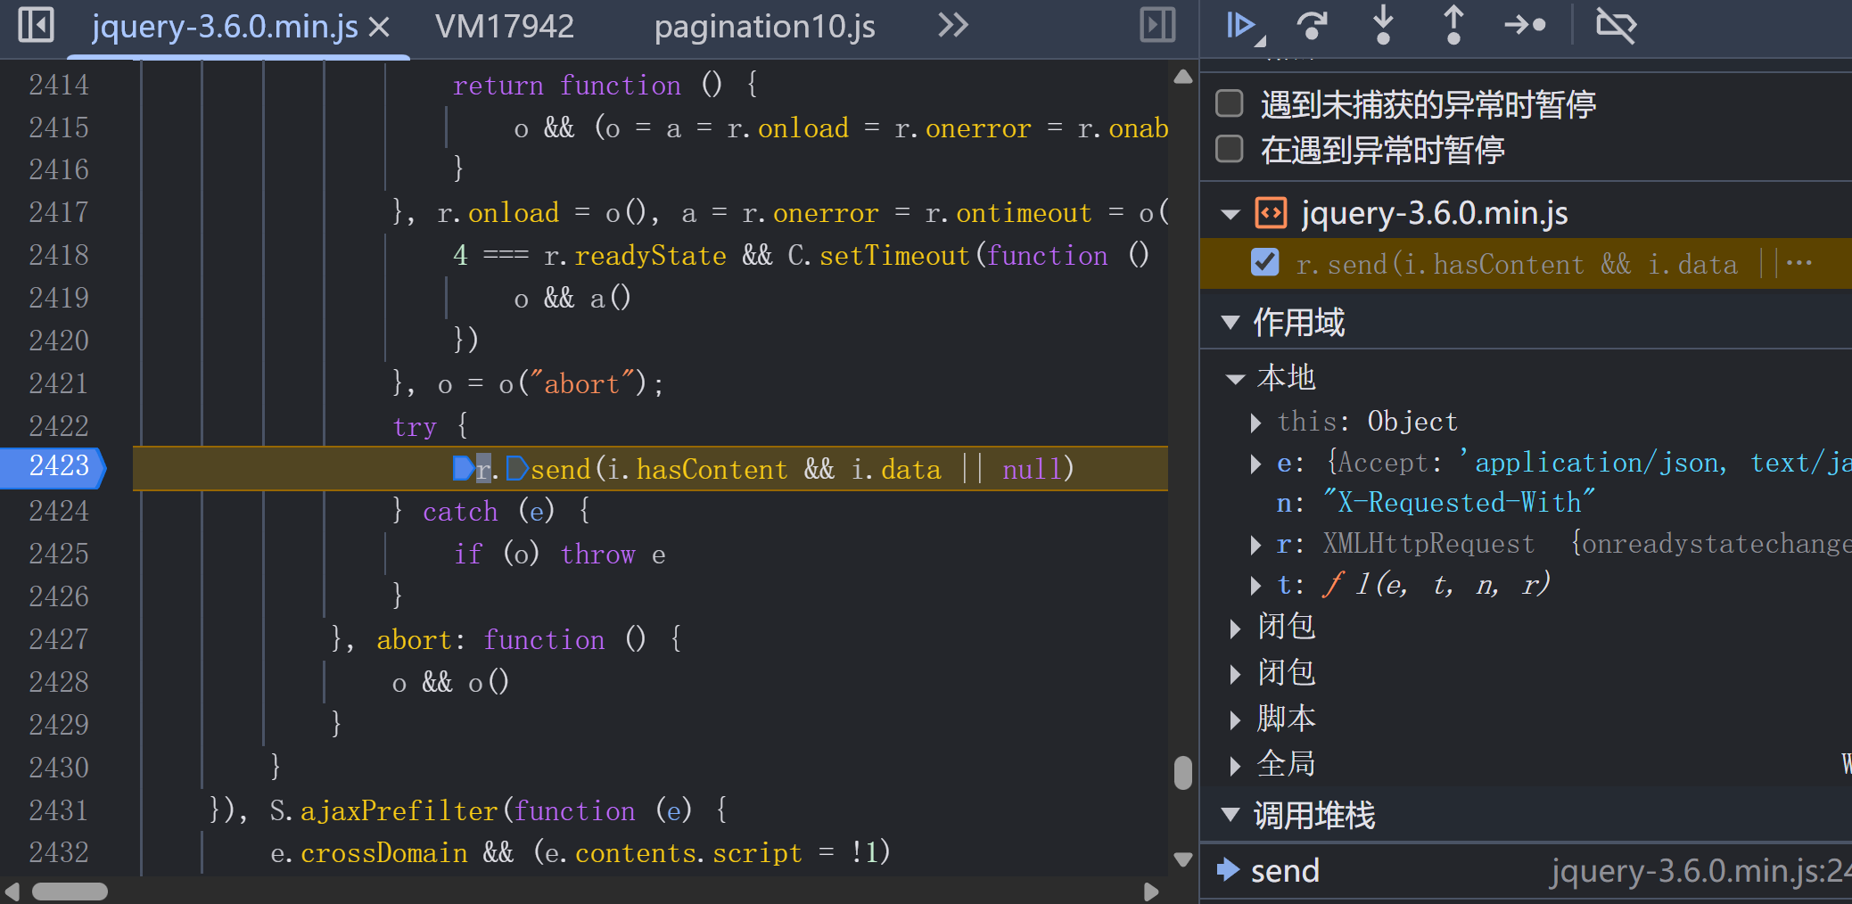Switch to the VM17942 tab

click(x=505, y=27)
